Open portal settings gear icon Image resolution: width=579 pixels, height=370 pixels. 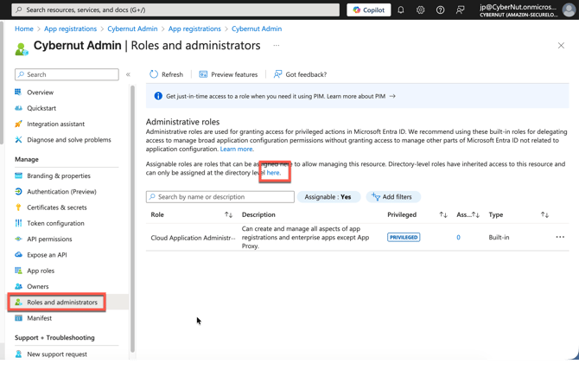(x=421, y=10)
